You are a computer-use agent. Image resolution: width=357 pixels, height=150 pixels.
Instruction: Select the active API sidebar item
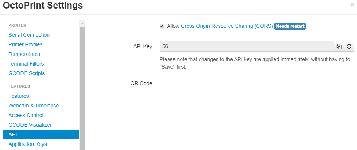point(41,134)
